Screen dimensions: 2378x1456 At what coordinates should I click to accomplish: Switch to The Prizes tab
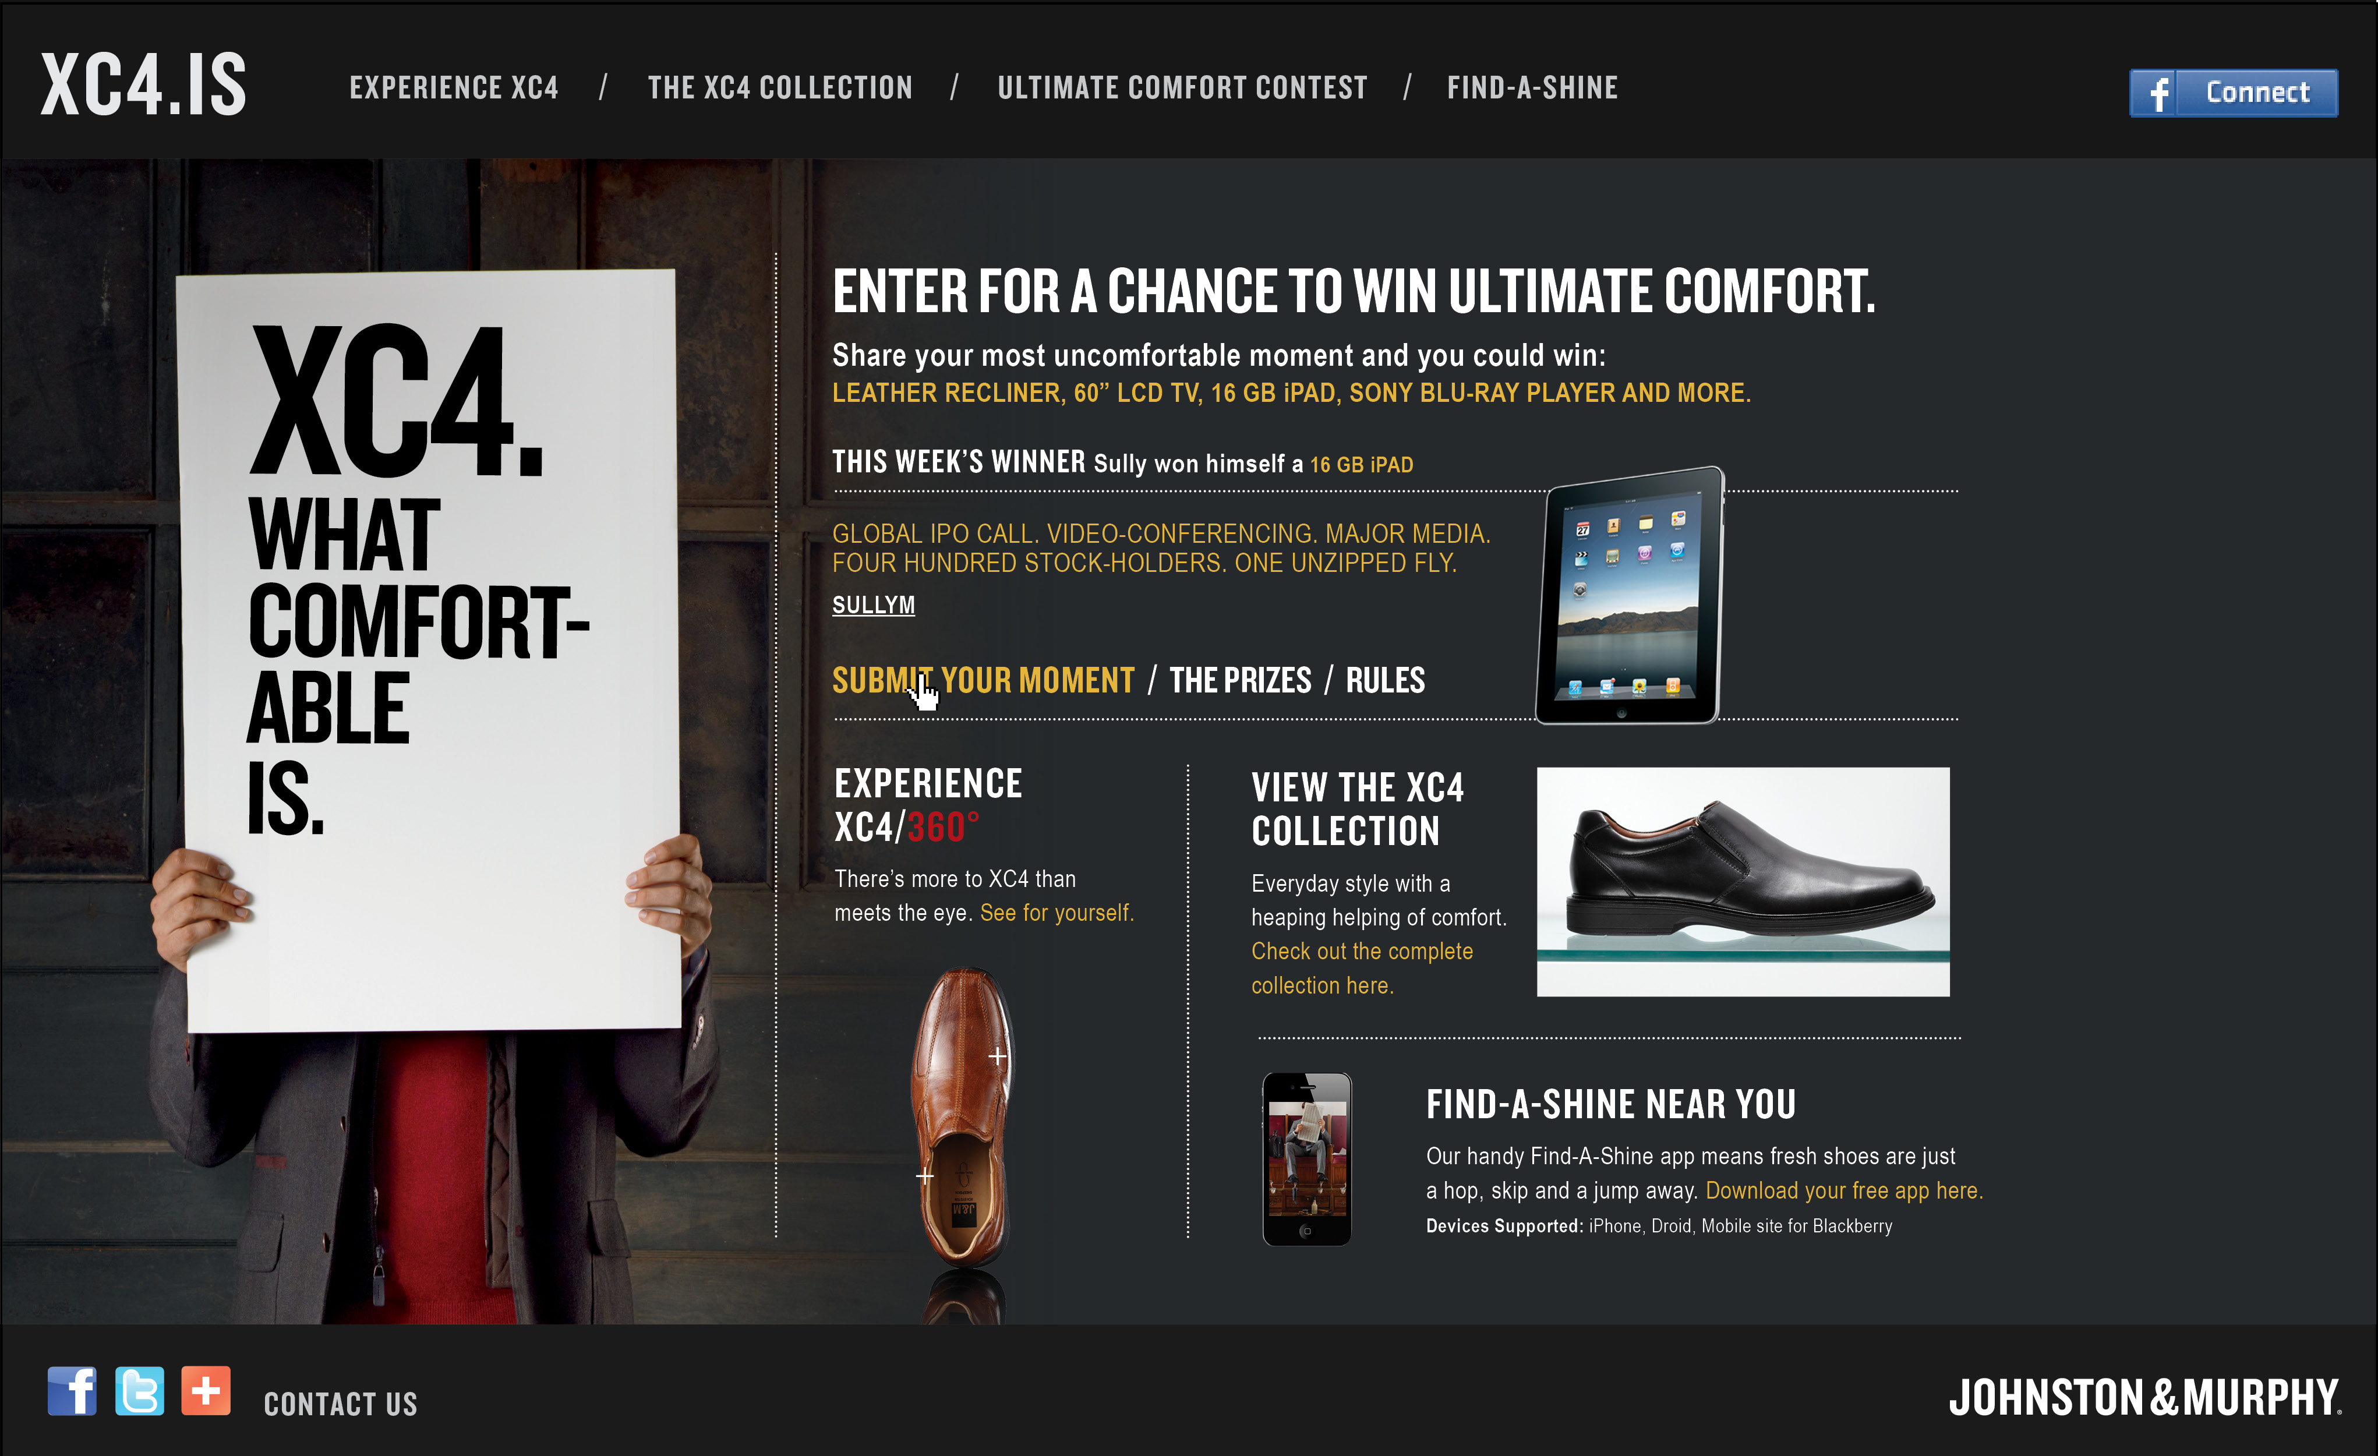(1240, 680)
